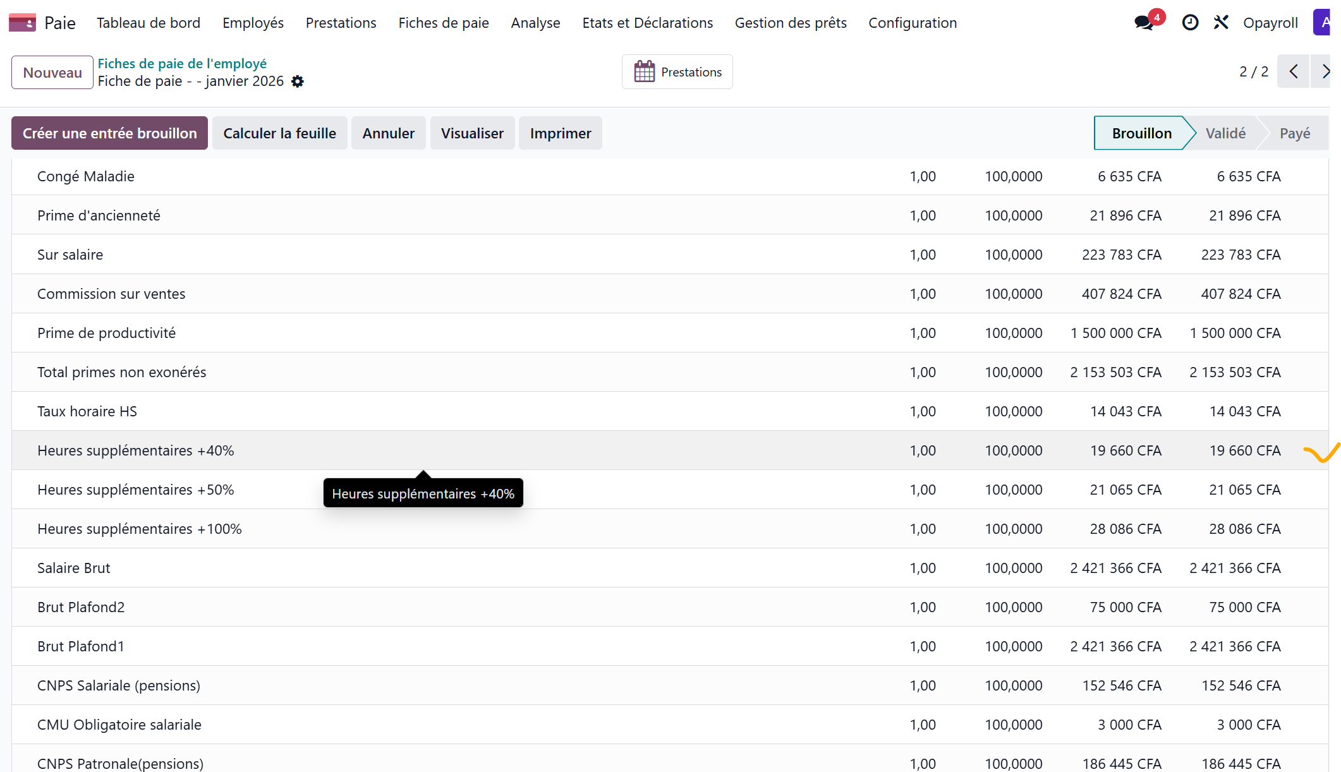
Task: Select the Sur salaire row
Action: coord(670,255)
